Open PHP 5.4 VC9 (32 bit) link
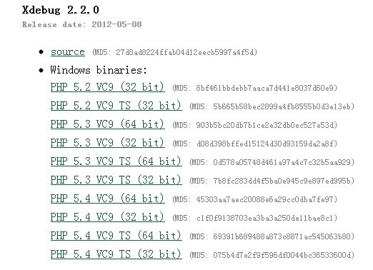This screenshot has width=373, height=270. click(x=107, y=217)
